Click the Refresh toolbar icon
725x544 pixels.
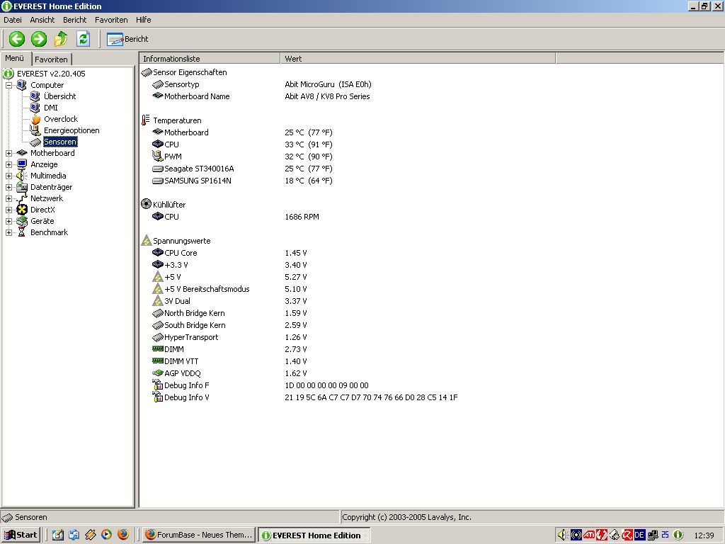point(84,39)
